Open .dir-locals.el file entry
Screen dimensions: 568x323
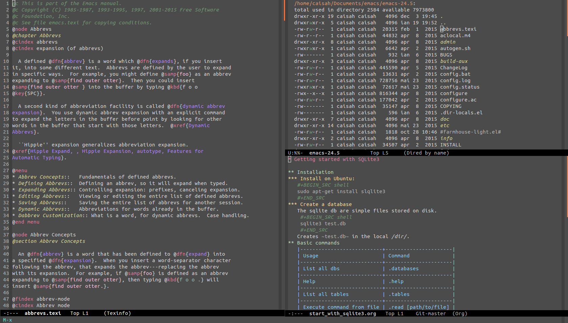tap(461, 113)
